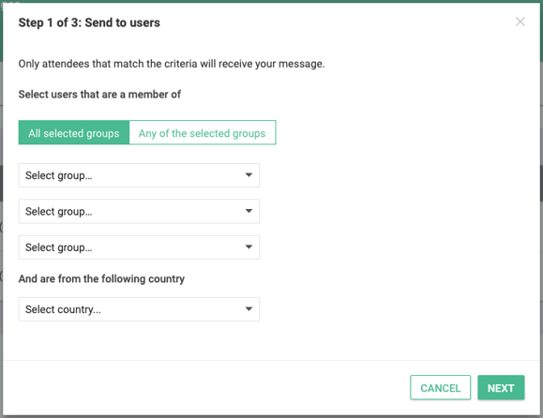This screenshot has width=543, height=418.
Task: Expand third Select group dropdown arrow
Action: [249, 247]
